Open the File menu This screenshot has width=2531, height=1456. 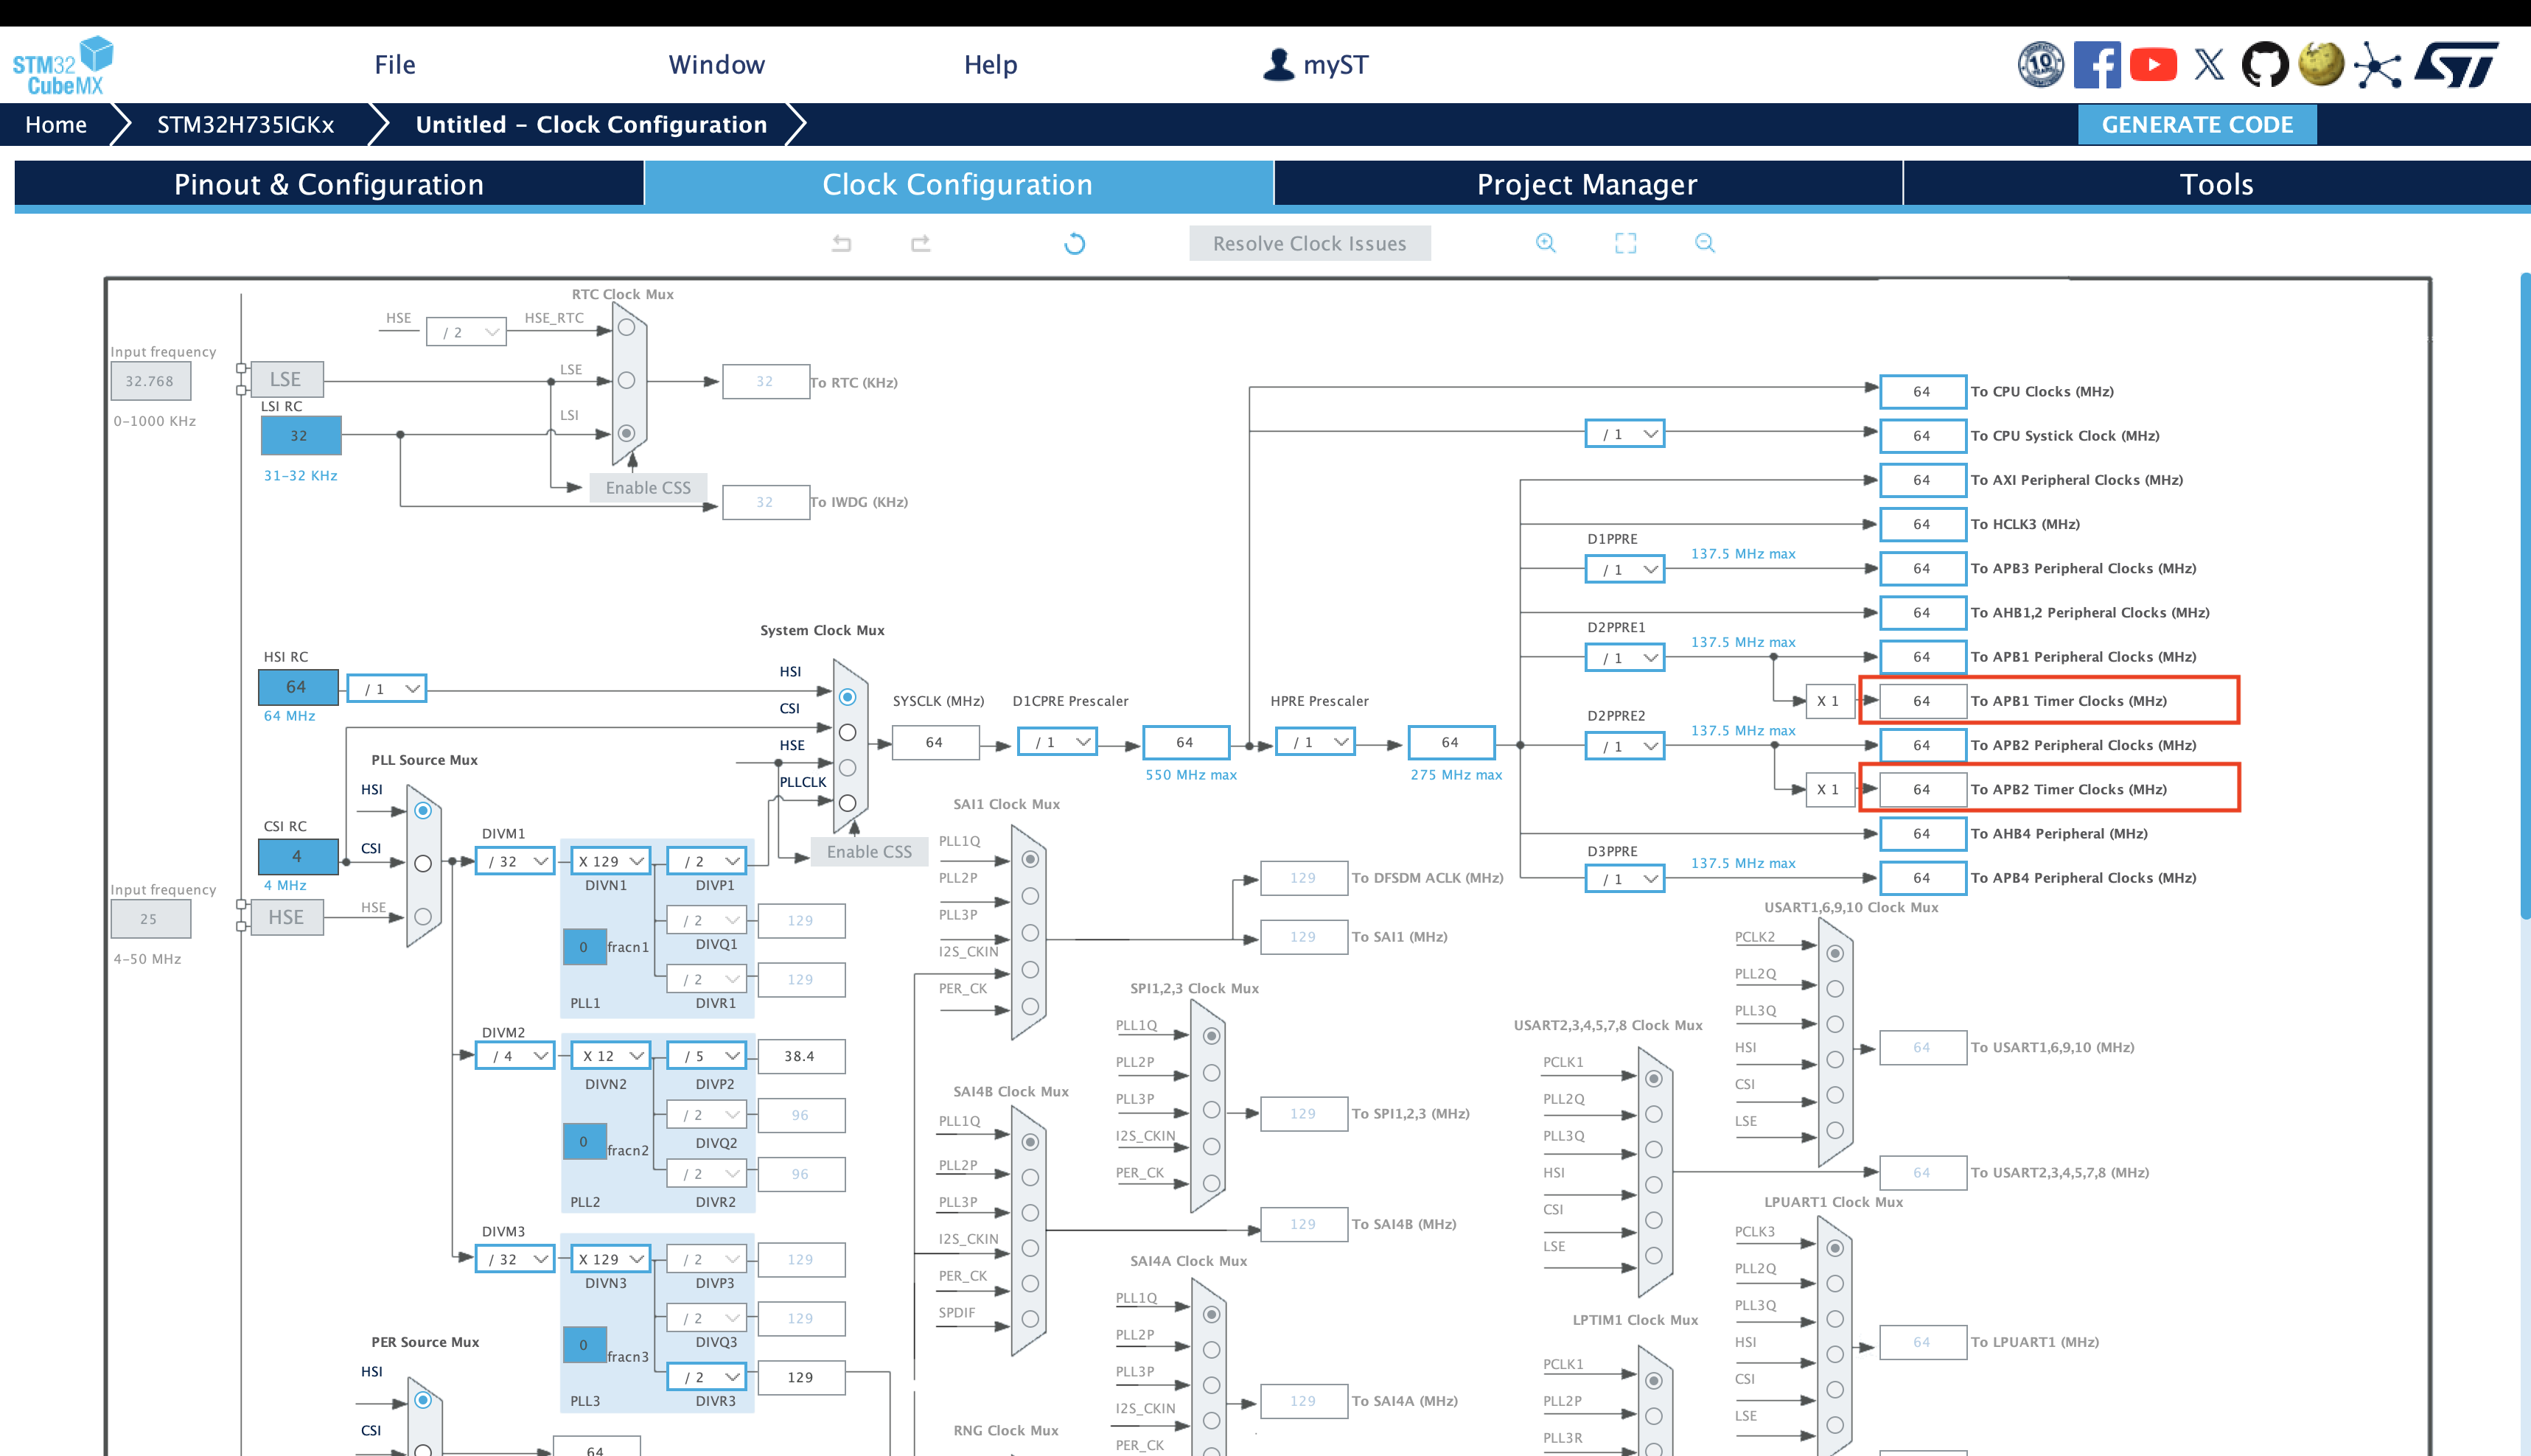click(395, 65)
